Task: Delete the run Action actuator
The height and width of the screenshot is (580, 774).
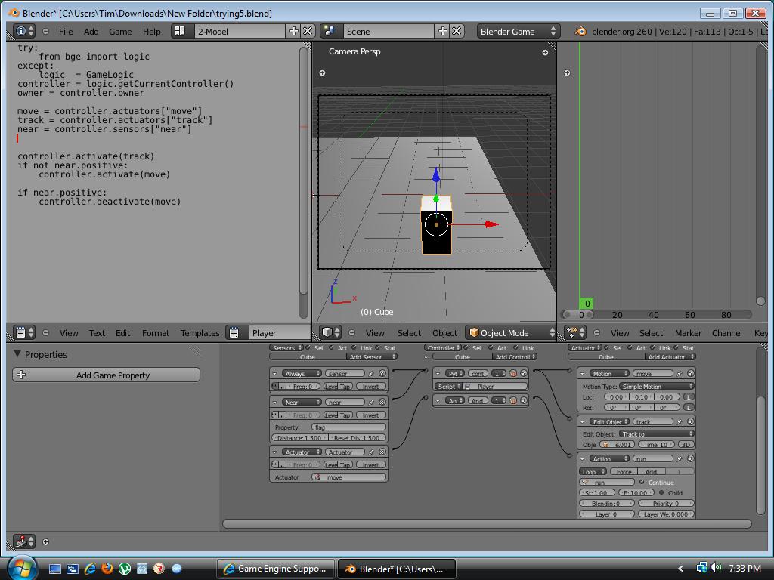Action: 691,458
